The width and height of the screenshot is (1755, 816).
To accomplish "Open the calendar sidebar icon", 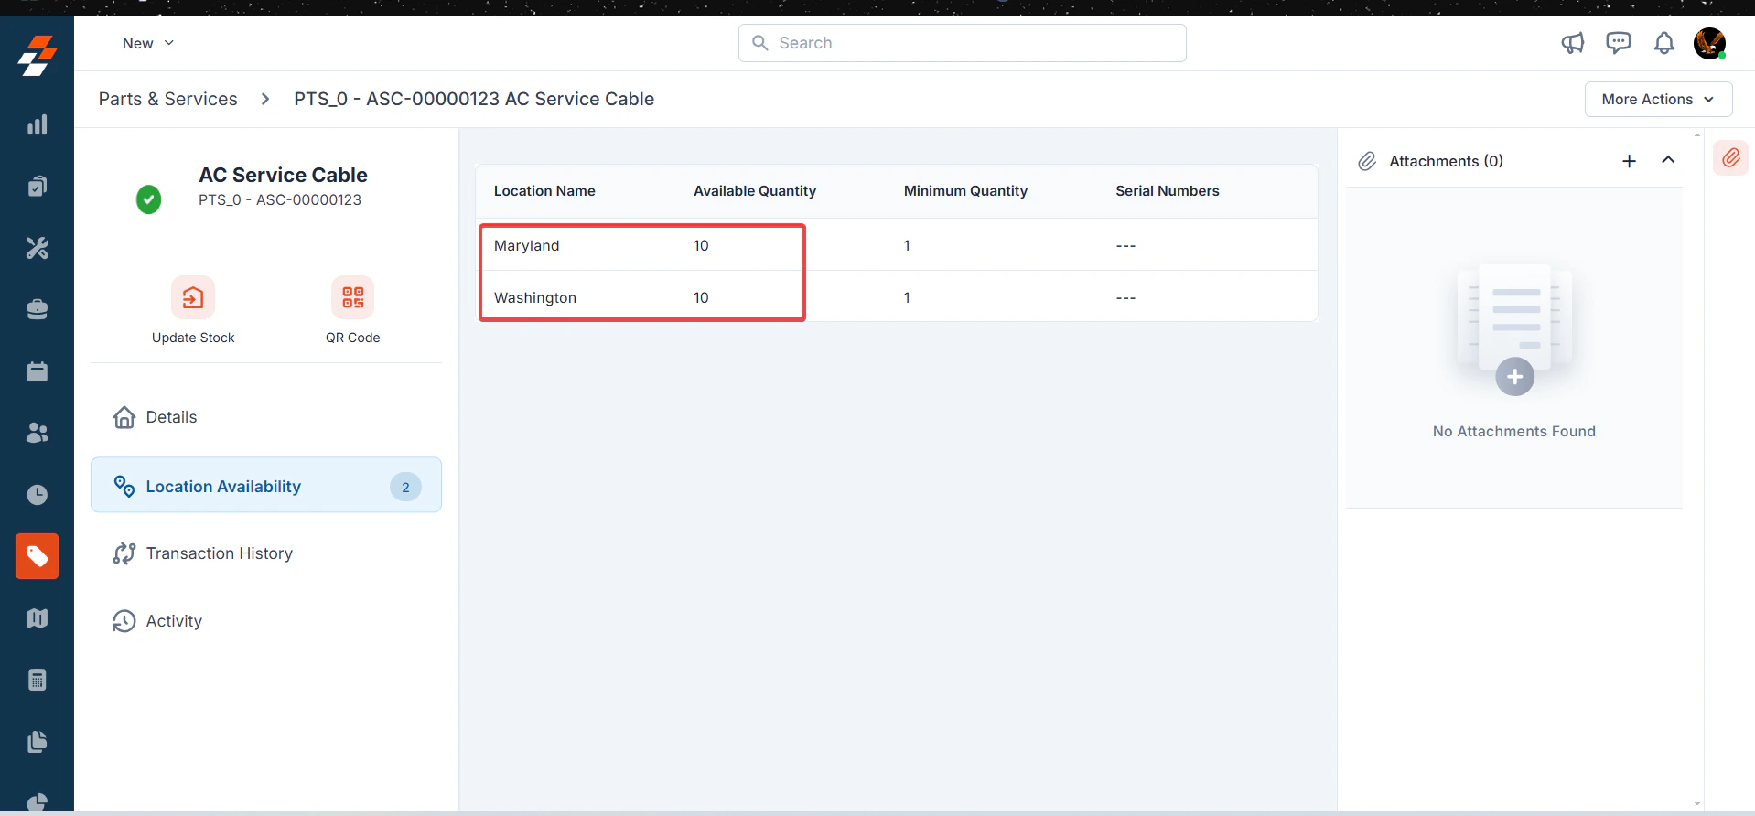I will click(37, 371).
